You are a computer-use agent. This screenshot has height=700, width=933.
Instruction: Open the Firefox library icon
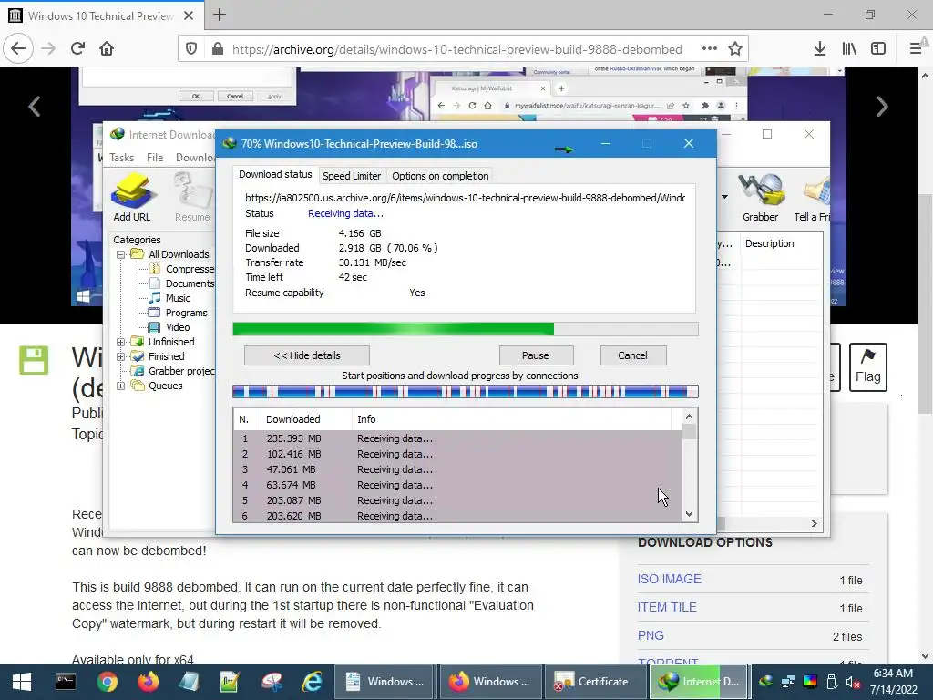click(849, 49)
